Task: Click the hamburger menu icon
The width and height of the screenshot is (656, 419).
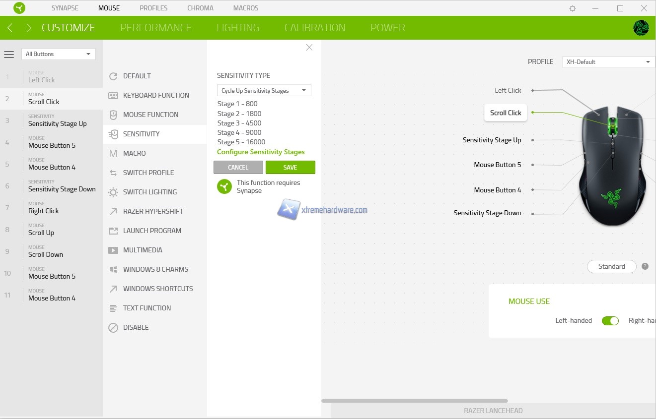Action: tap(9, 55)
